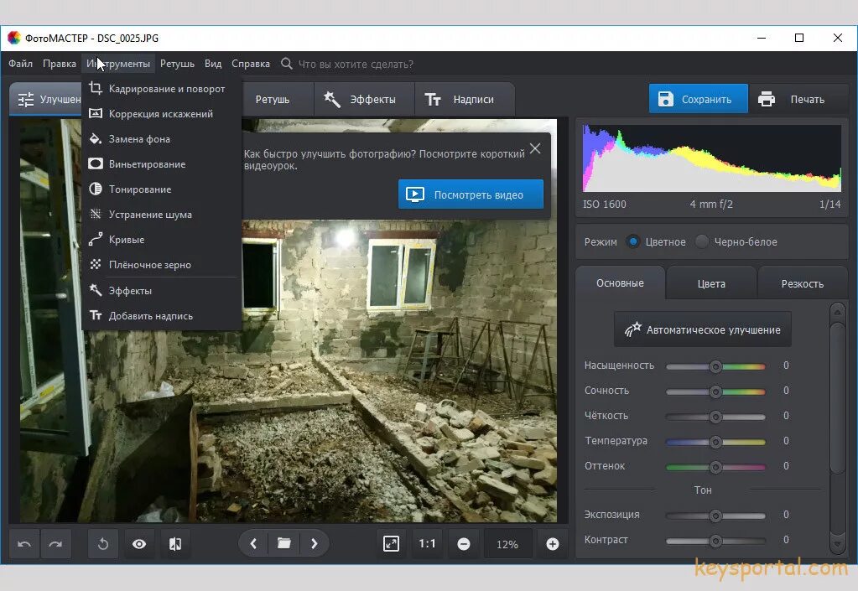Choose Коррекция искажений menu entry

(161, 114)
